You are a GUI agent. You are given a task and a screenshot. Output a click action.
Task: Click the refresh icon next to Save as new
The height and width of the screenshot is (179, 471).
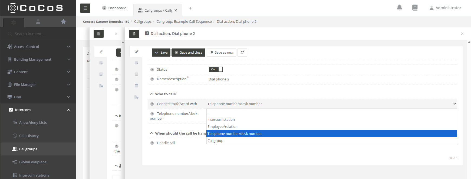[242, 53]
